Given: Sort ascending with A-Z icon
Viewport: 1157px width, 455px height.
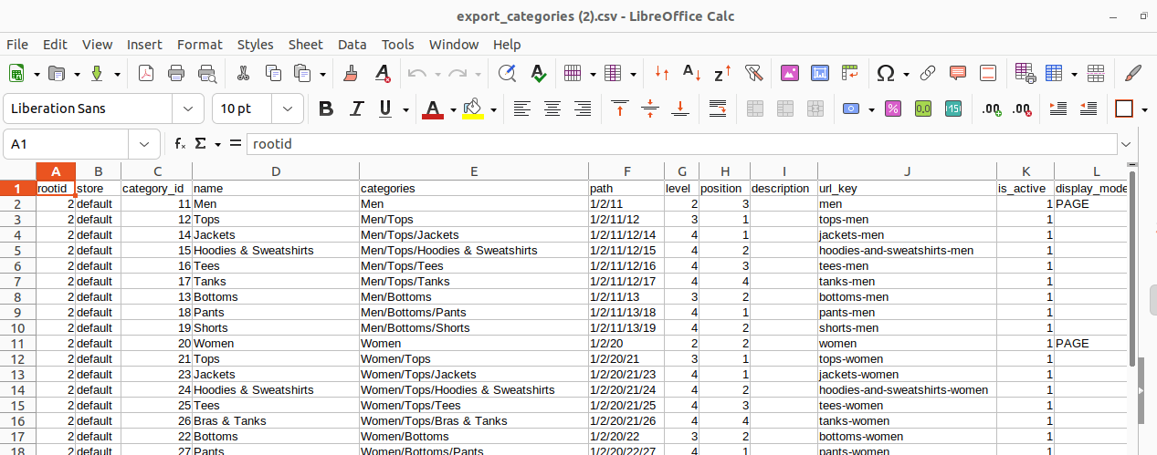Looking at the screenshot, I should (x=691, y=73).
